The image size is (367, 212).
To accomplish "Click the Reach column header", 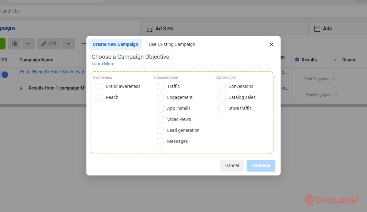I will click(x=349, y=60).
